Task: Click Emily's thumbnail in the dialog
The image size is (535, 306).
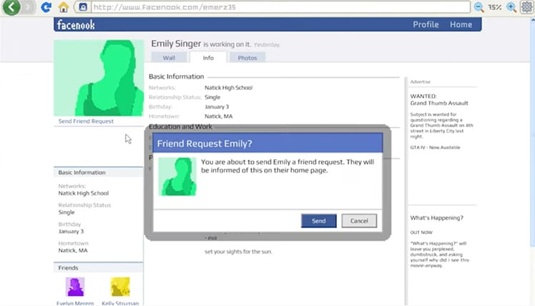Action: (x=177, y=177)
